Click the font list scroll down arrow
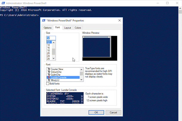The width and height of the screenshot is (182, 121). click(81, 80)
